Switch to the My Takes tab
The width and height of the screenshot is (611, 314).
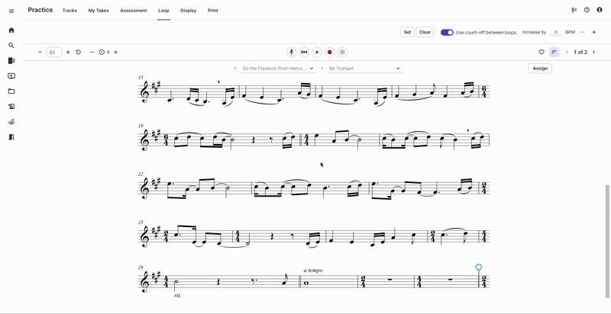(99, 11)
